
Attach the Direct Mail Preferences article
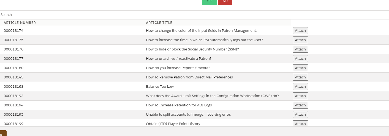click(300, 77)
